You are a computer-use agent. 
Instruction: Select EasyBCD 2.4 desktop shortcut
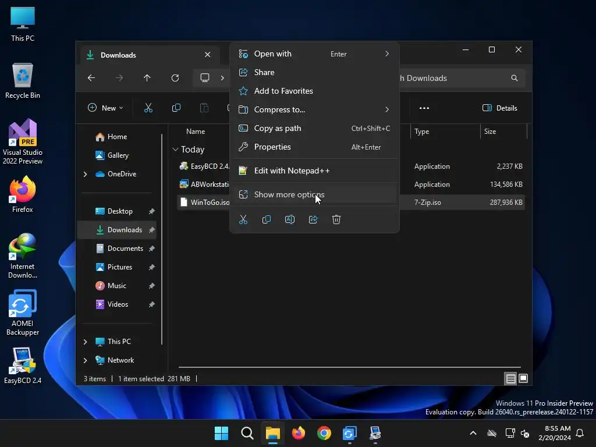click(x=23, y=365)
